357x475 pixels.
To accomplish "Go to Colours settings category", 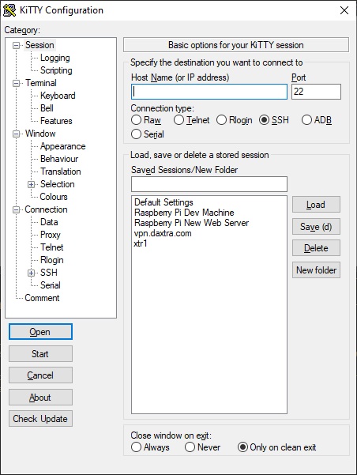I will tap(54, 197).
